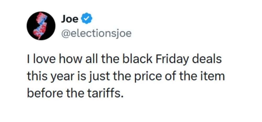Click the New Jersey map inside avatar
Viewport: 262px width, 122px height.
click(x=41, y=26)
